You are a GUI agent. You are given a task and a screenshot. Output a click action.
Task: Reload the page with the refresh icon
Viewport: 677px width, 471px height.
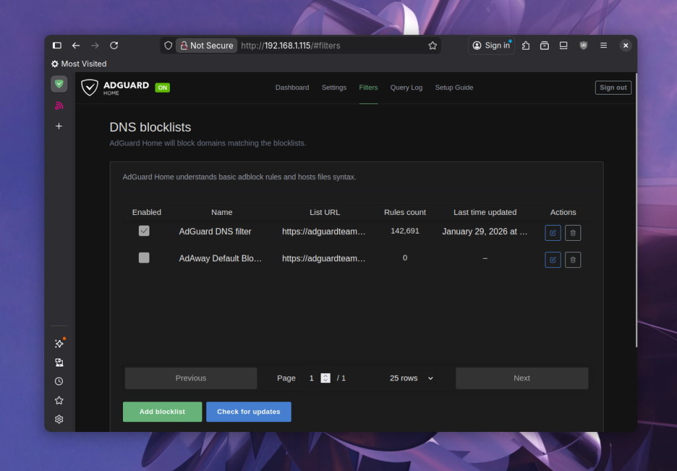114,46
